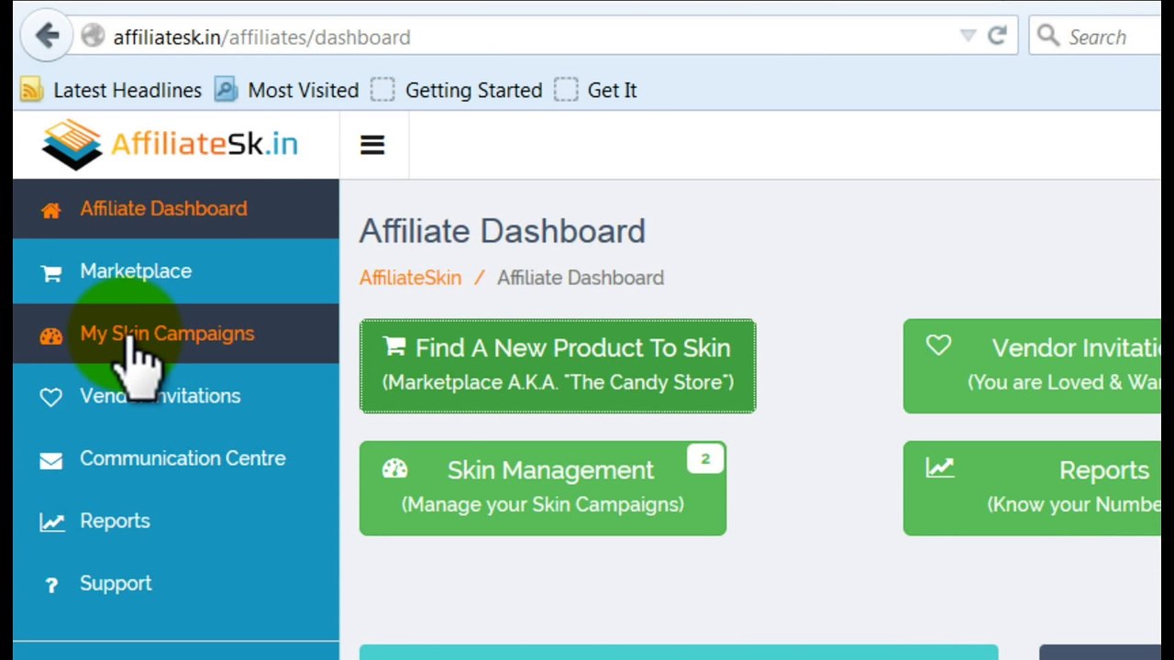Screen dimensions: 1174x660
Task: Open the Getting Started bookmark
Action: (x=473, y=90)
